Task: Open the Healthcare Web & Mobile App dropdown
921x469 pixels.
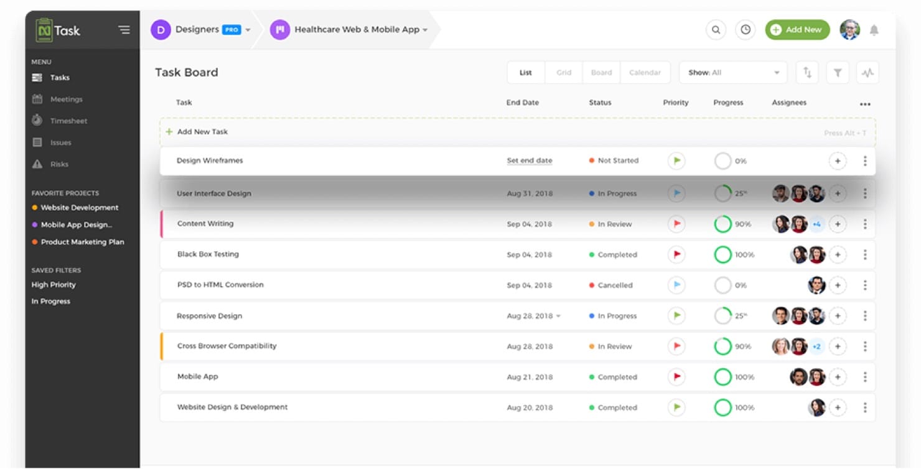Action: click(425, 30)
